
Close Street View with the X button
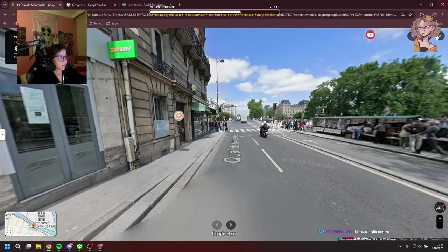440,36
